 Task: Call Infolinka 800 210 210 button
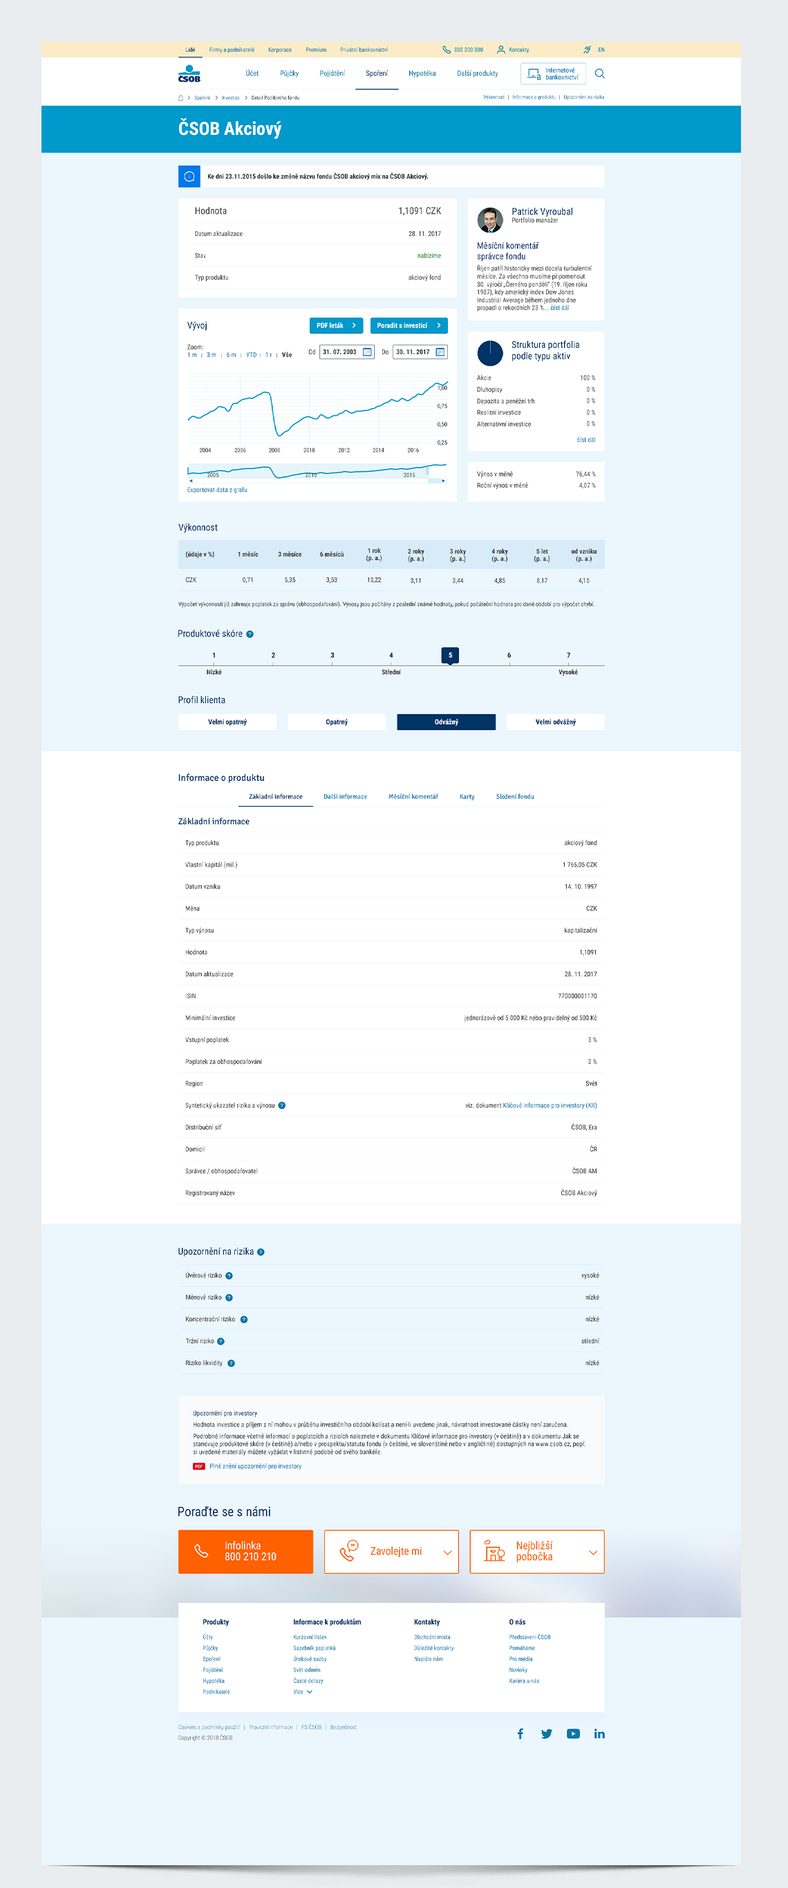[245, 1552]
